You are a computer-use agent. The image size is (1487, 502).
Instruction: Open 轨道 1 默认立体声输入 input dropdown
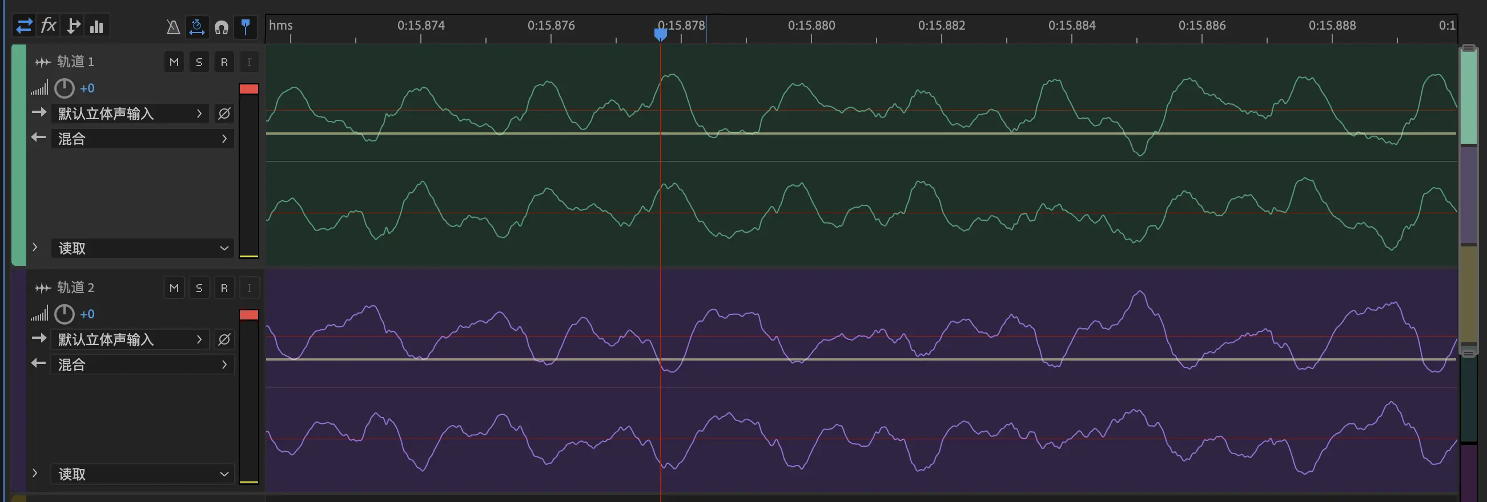pyautogui.click(x=130, y=114)
